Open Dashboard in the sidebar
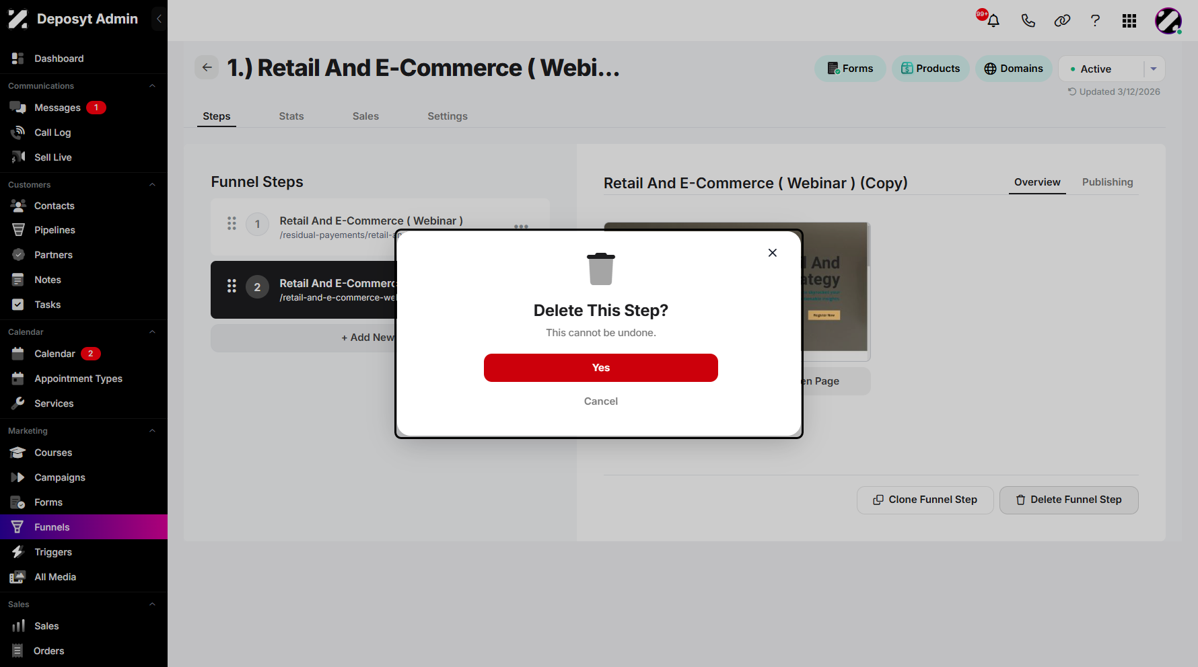 (x=83, y=58)
